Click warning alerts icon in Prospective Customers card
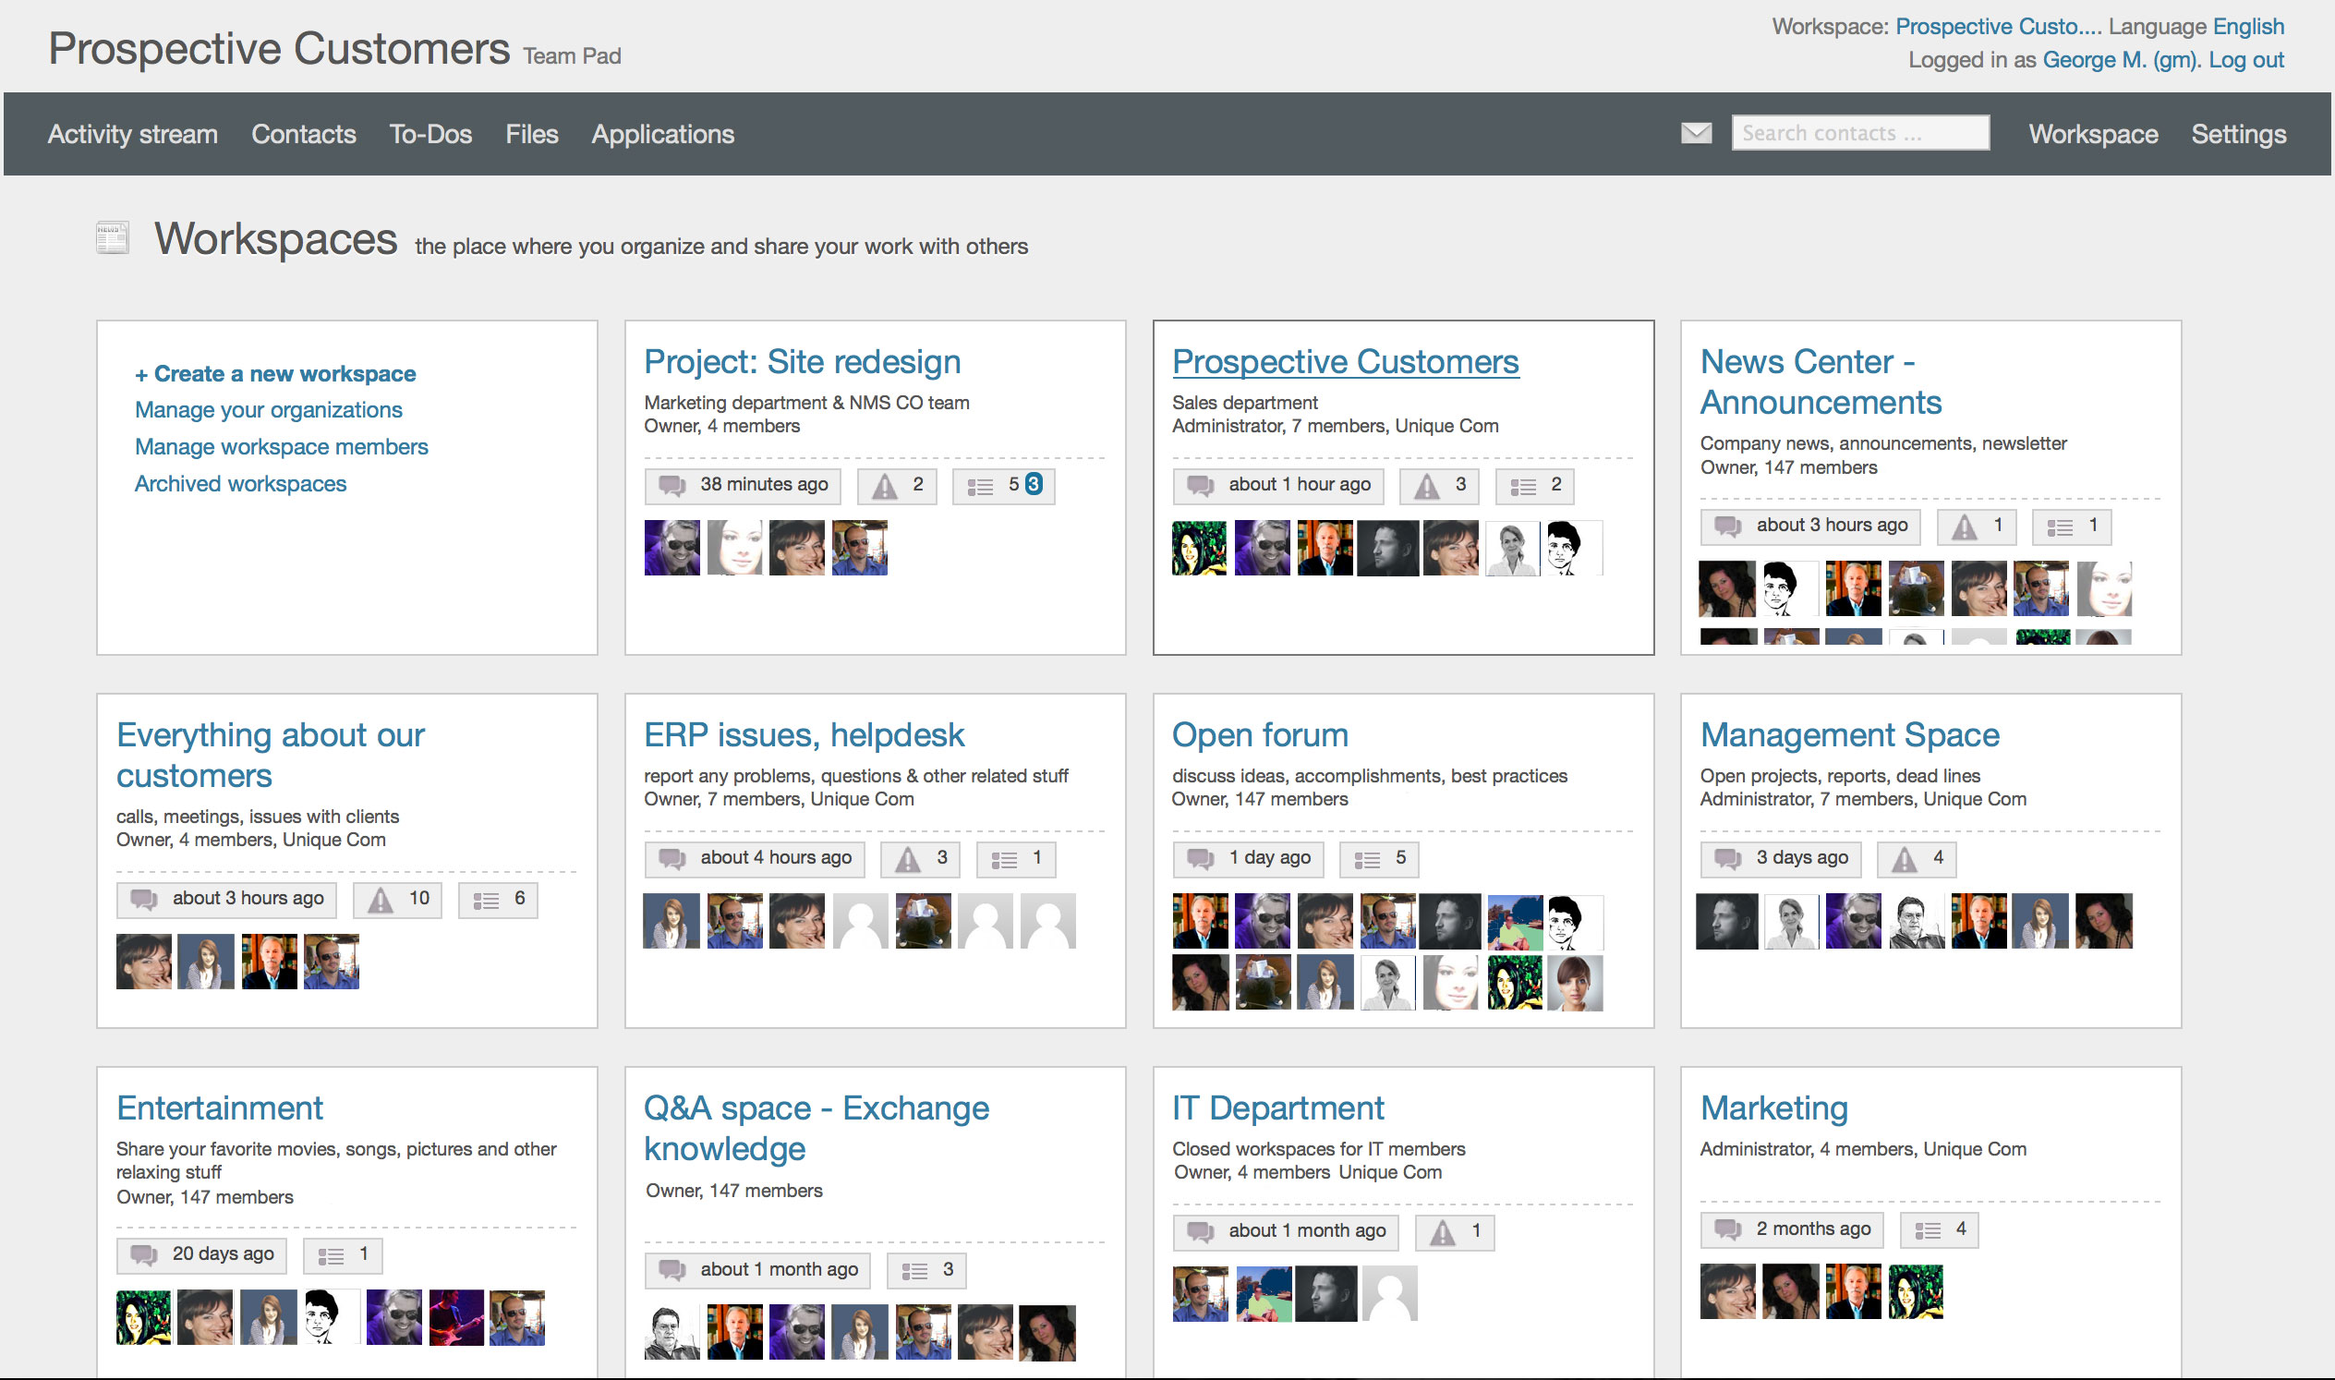Viewport: 2335px width, 1380px height. (x=1425, y=486)
